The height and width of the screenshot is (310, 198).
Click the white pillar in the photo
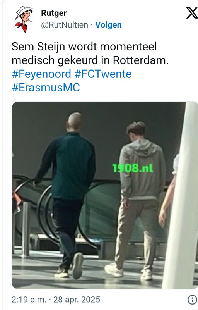coord(181,195)
